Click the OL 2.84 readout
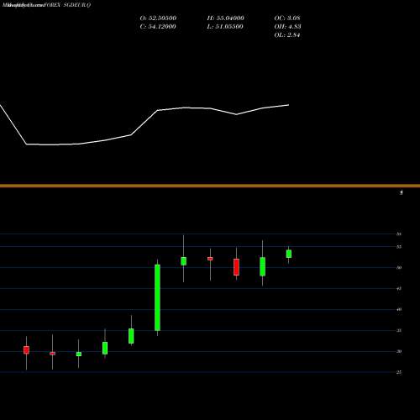Image resolution: width=420 pixels, height=420 pixels. [x=287, y=35]
